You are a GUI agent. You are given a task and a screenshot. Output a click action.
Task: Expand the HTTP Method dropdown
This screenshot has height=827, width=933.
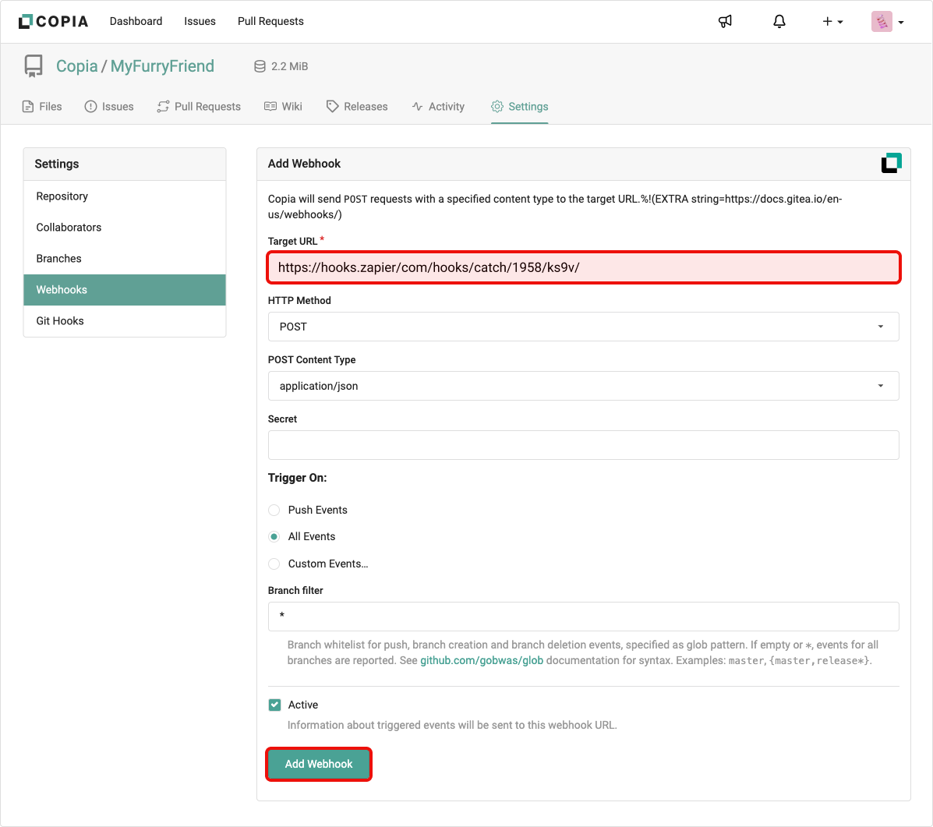point(583,327)
